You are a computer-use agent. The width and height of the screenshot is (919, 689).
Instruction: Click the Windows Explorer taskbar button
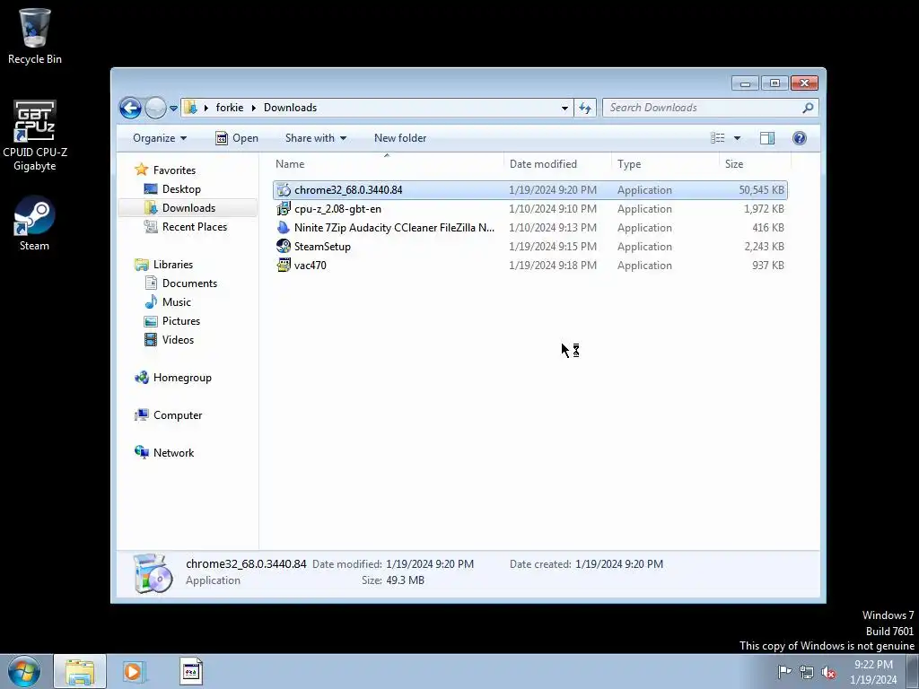pyautogui.click(x=80, y=671)
